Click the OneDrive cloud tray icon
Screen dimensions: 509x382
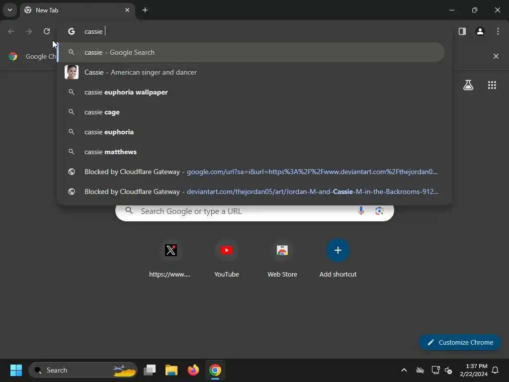(420, 370)
